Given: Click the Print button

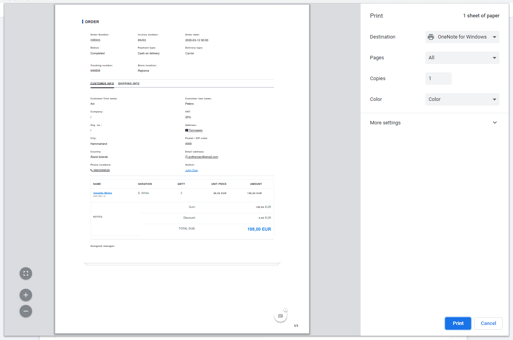Looking at the screenshot, I should click(458, 323).
